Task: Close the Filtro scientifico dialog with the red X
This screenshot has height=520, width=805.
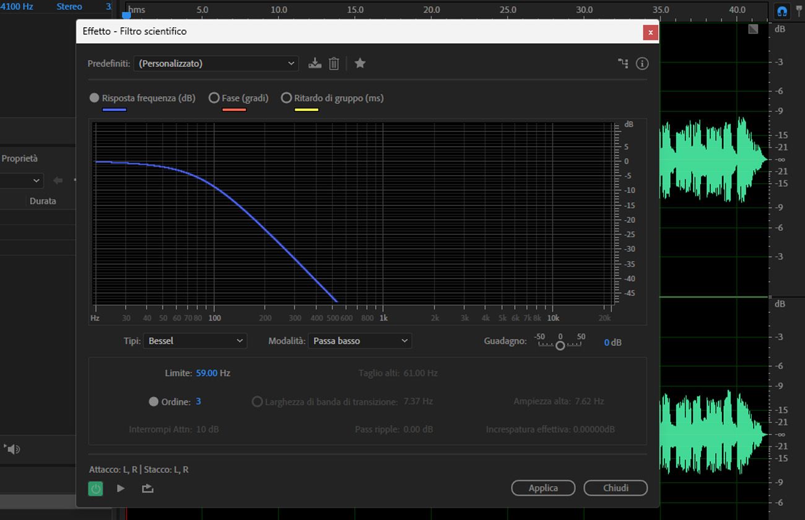Action: (650, 32)
